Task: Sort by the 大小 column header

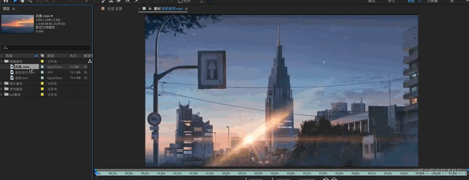Action: point(73,56)
